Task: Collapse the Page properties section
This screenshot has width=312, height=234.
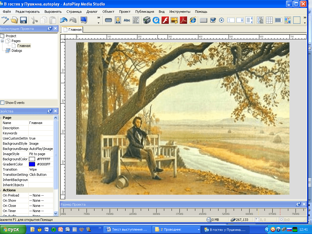Action: [1, 118]
